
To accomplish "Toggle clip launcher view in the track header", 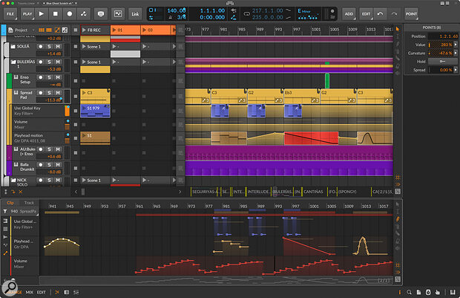I will click(42, 30).
